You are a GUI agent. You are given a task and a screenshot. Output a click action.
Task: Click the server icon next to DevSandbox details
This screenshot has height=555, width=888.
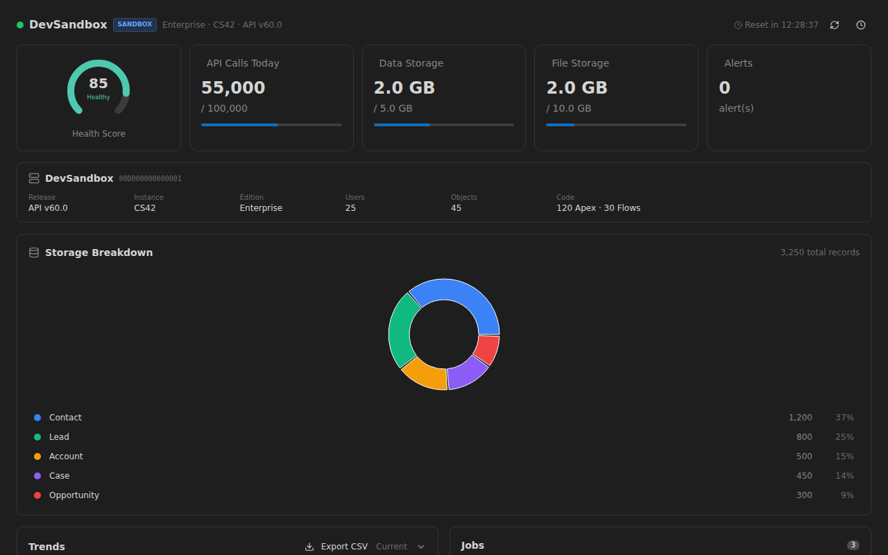click(x=34, y=178)
